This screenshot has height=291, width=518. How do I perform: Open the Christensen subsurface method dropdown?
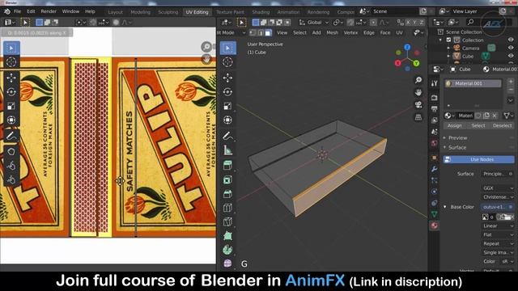point(498,197)
